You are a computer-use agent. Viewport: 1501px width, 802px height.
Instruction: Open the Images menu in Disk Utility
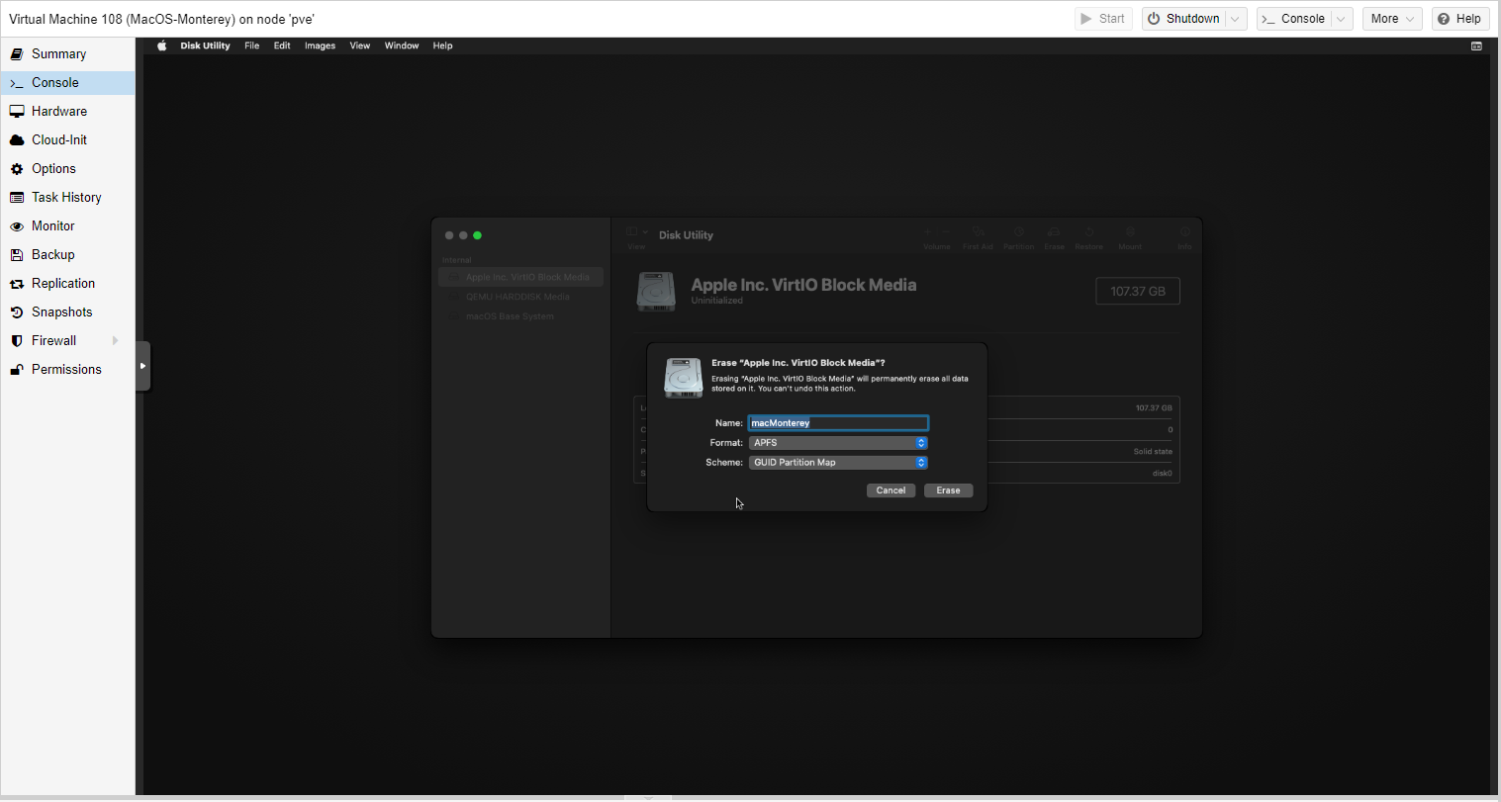[320, 45]
